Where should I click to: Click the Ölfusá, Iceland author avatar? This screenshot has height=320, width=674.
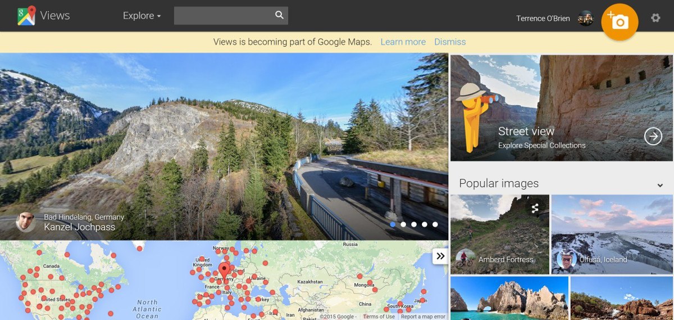[566, 259]
